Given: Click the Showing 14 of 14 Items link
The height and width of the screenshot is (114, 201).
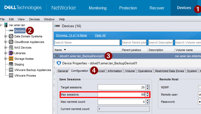Looking at the screenshot, I should [71, 35].
